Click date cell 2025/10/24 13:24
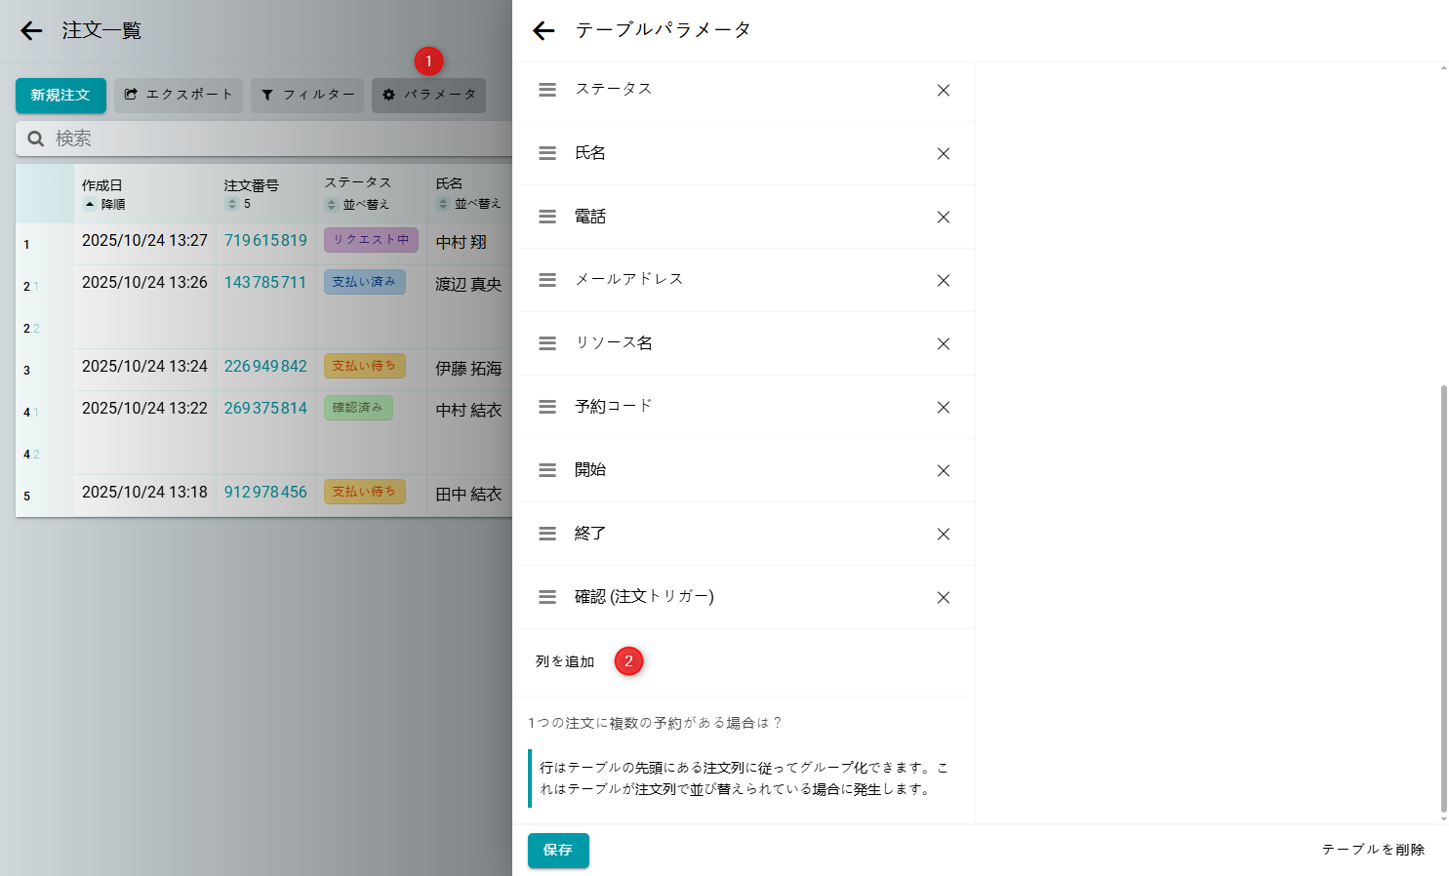This screenshot has height=876, width=1449. pos(144,366)
